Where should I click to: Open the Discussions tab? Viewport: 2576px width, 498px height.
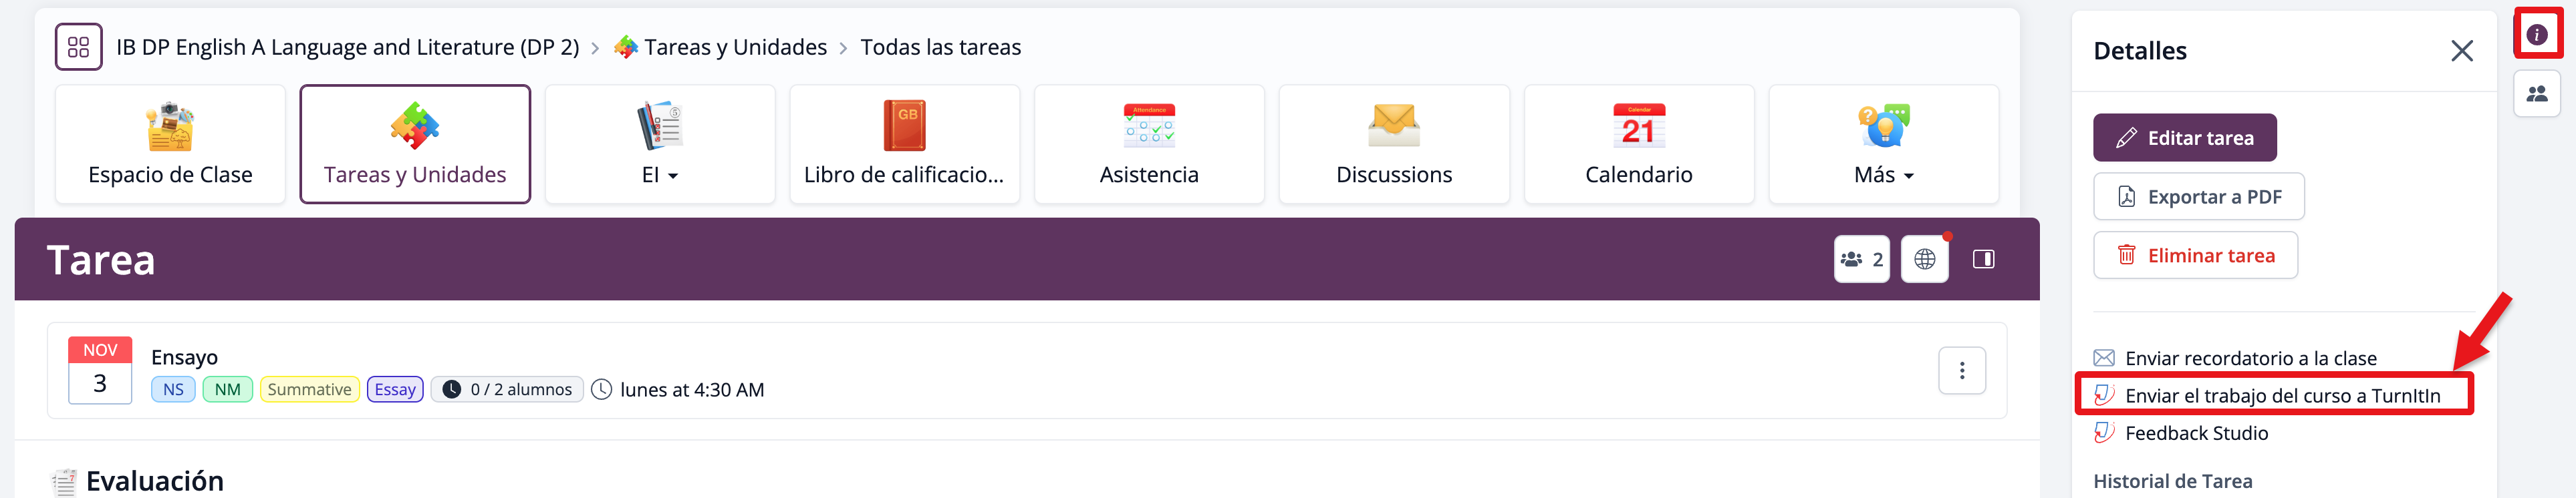(1394, 145)
